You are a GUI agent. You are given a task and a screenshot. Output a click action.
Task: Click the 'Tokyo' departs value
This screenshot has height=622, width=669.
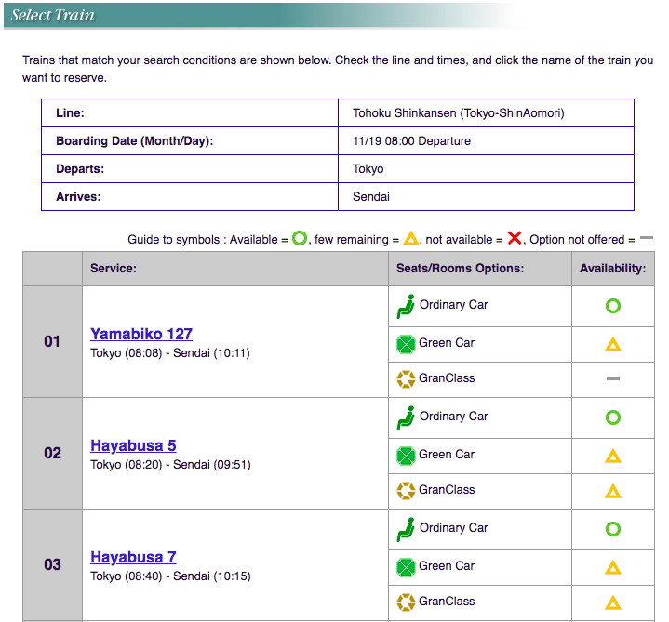(368, 169)
